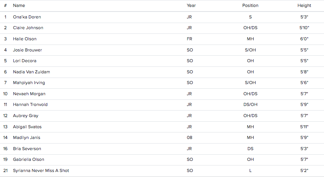
Task: Select Claire Johnson in the roster
Action: (28, 28)
